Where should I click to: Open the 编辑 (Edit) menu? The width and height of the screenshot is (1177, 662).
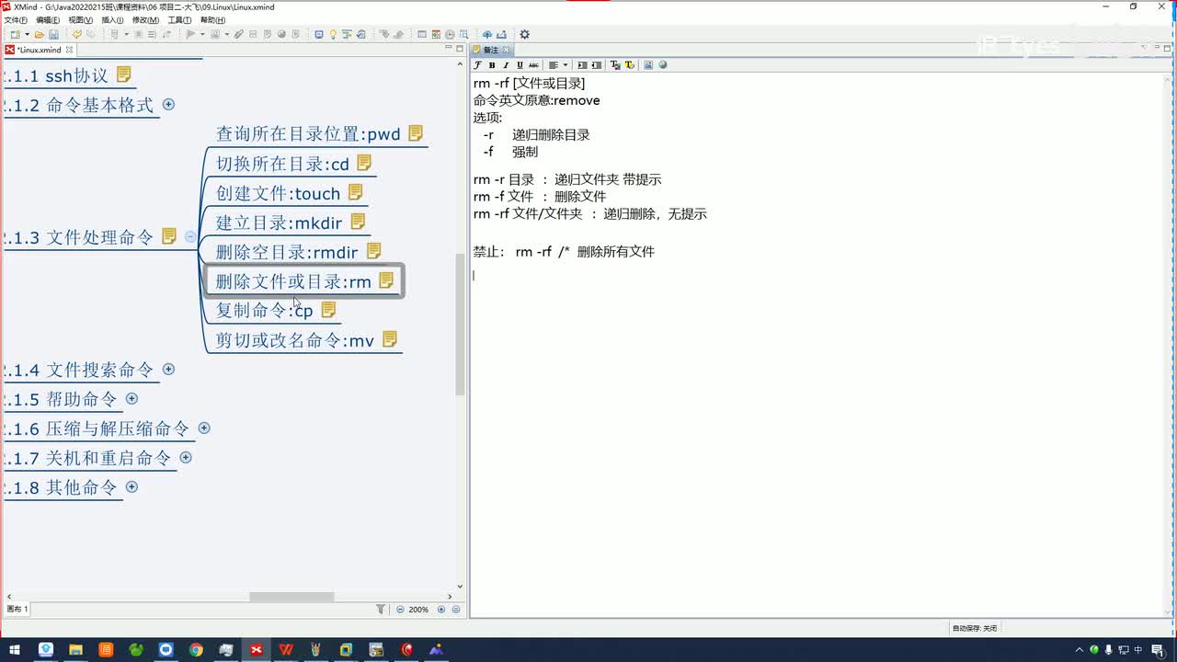coord(48,19)
